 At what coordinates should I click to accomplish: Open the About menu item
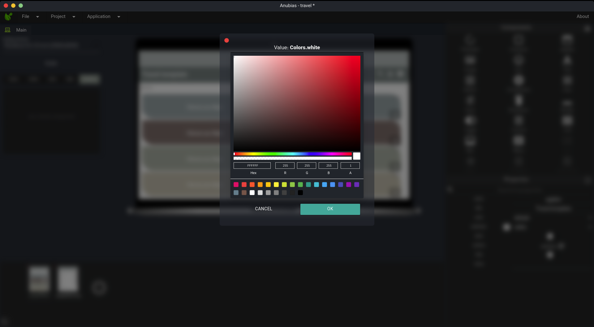(x=582, y=16)
